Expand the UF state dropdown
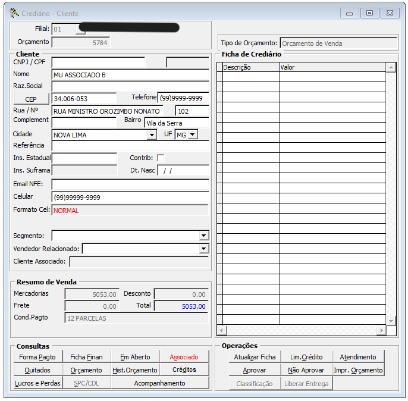Image resolution: width=408 pixels, height=401 pixels. [x=192, y=135]
